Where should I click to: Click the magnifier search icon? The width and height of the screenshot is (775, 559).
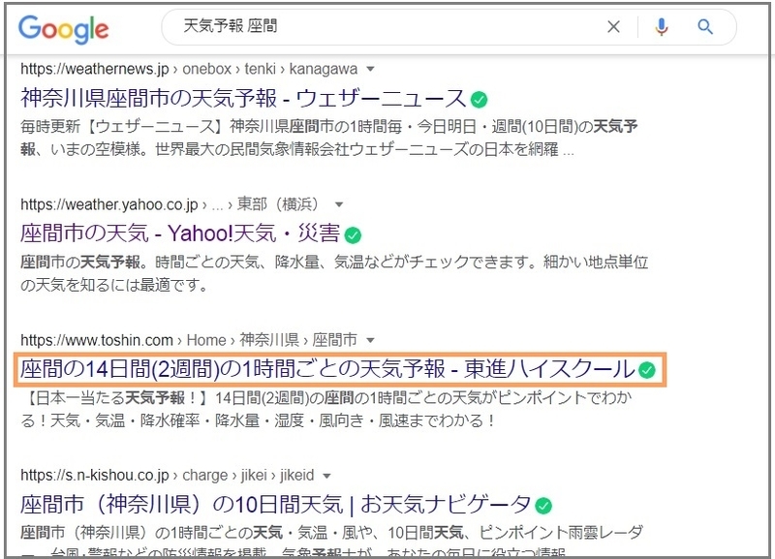click(705, 27)
